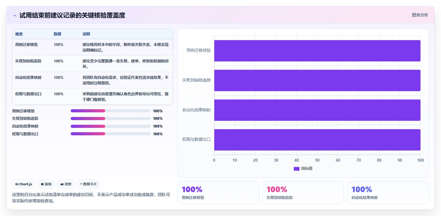Click the chart bar for 用例迁移核验
This screenshot has width=441, height=216.
point(317,51)
